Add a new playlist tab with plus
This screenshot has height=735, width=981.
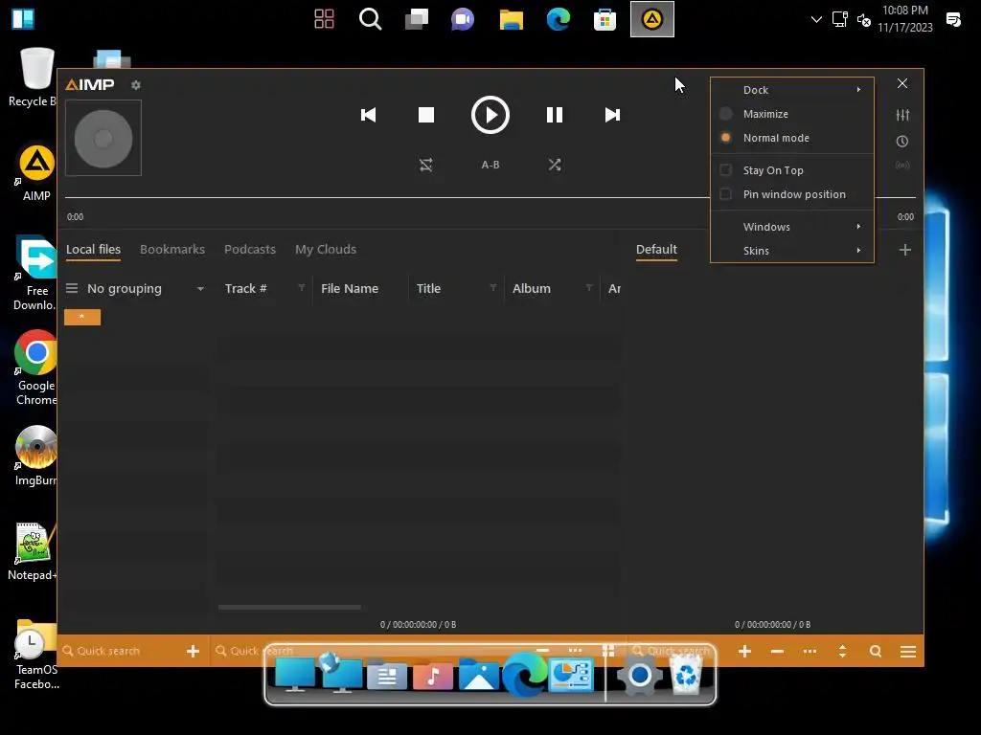pos(904,250)
